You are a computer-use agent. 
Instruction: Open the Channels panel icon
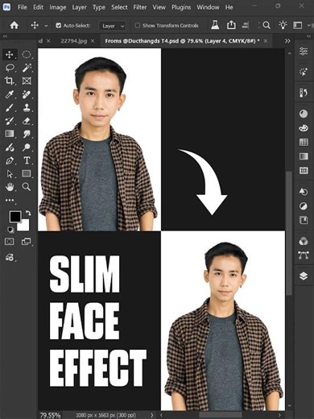point(304,241)
